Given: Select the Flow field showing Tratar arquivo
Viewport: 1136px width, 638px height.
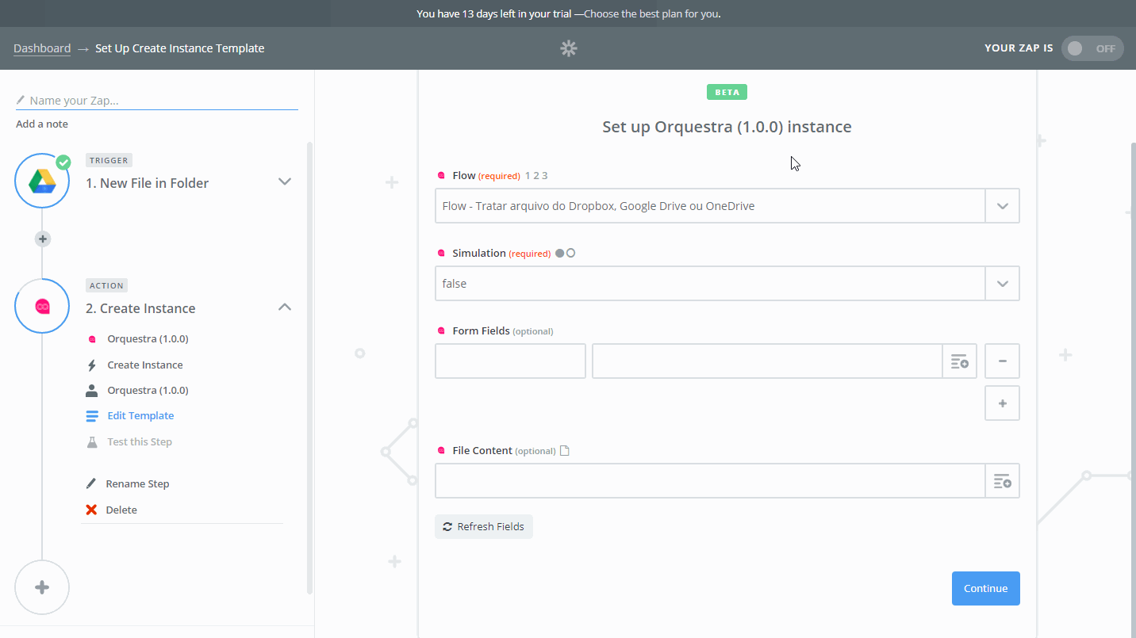Looking at the screenshot, I should point(710,206).
